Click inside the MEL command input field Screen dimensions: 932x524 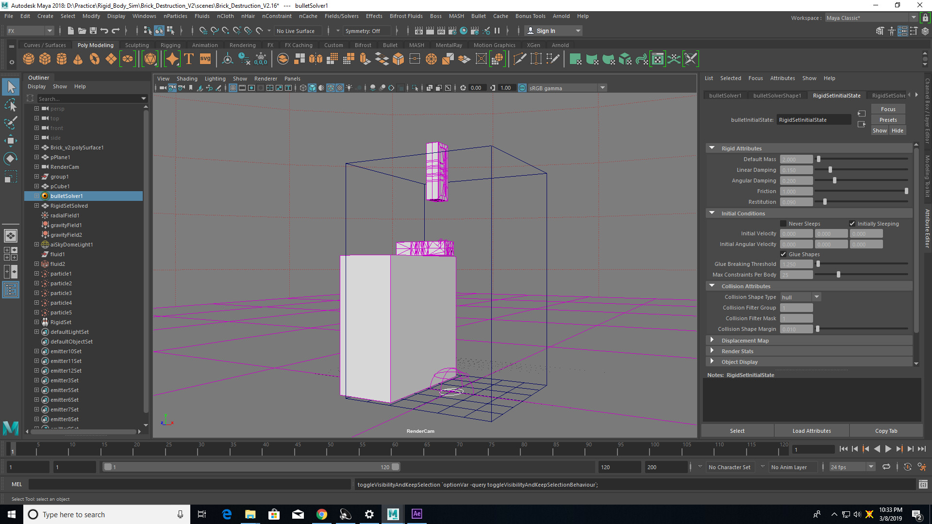pyautogui.click(x=189, y=484)
